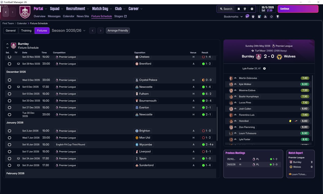Click the trophy icon in bookmarks bar
The image size is (323, 194).
coord(278,17)
